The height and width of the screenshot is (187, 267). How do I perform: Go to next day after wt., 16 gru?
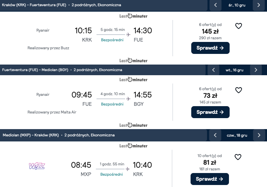tap(256, 70)
